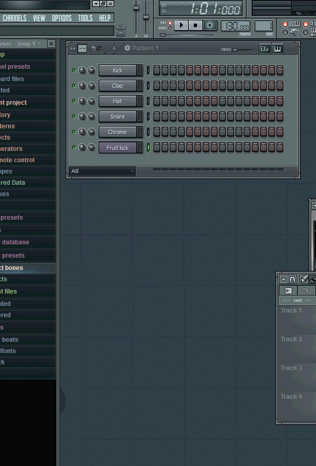
Task: Open the playlist options arrow menu
Action: 284,279
